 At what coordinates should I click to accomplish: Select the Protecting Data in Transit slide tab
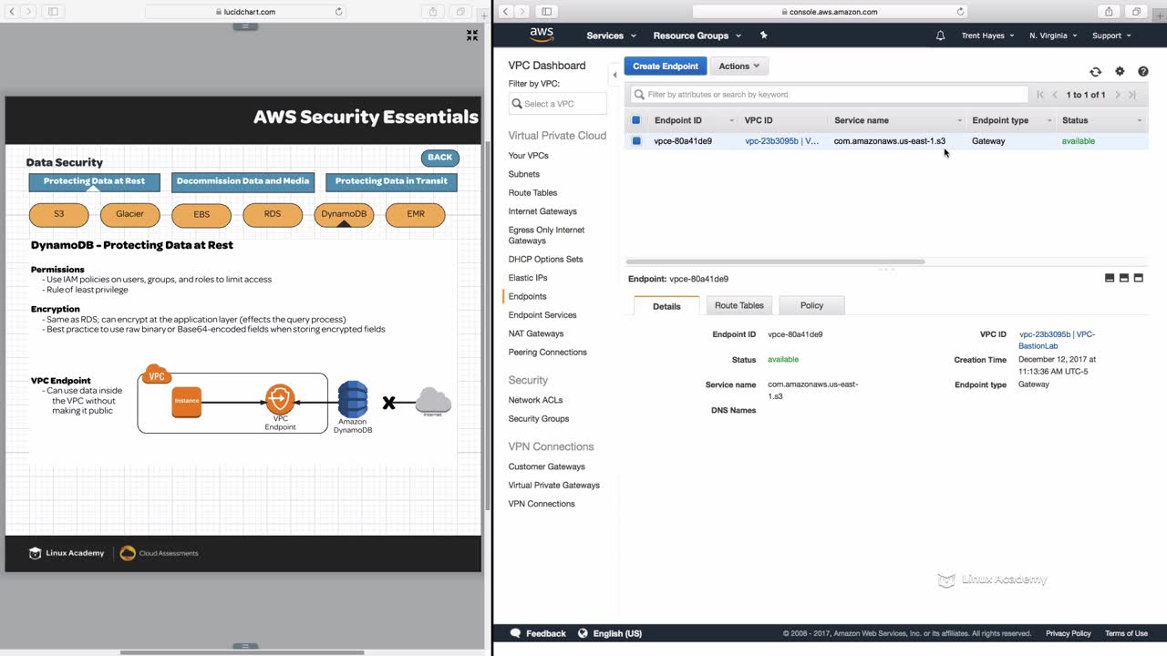click(x=391, y=181)
